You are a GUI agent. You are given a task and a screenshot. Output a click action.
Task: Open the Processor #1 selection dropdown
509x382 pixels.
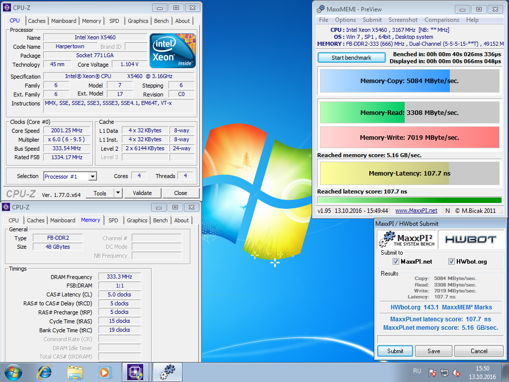(92, 177)
